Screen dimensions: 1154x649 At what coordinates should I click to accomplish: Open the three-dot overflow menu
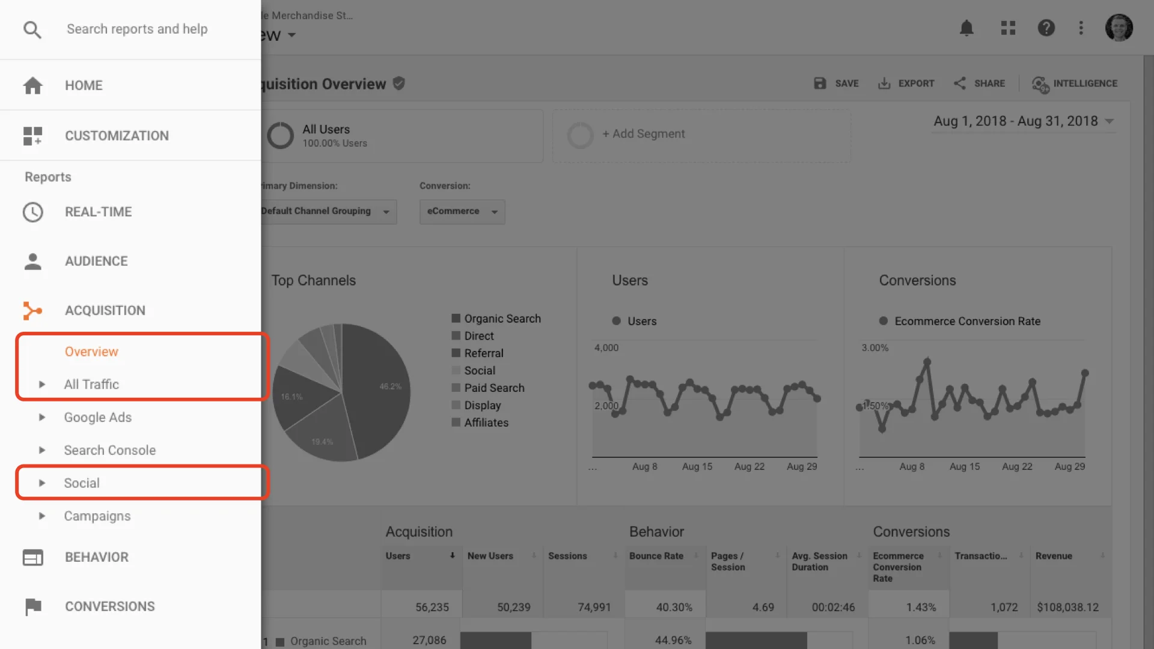1081,28
